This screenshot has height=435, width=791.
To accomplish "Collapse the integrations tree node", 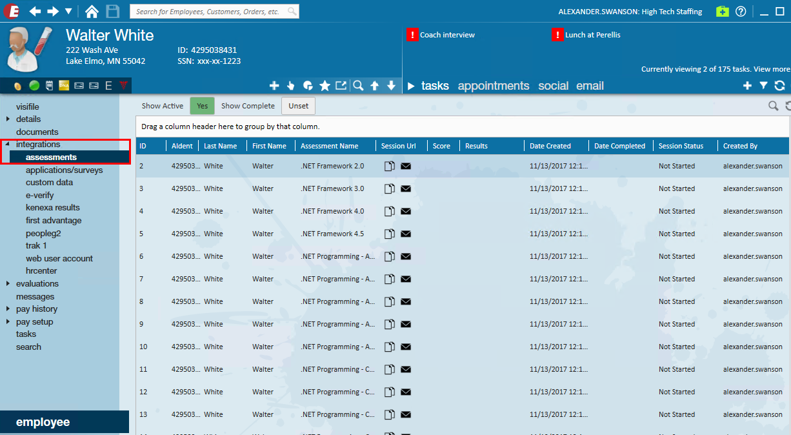I will point(8,145).
